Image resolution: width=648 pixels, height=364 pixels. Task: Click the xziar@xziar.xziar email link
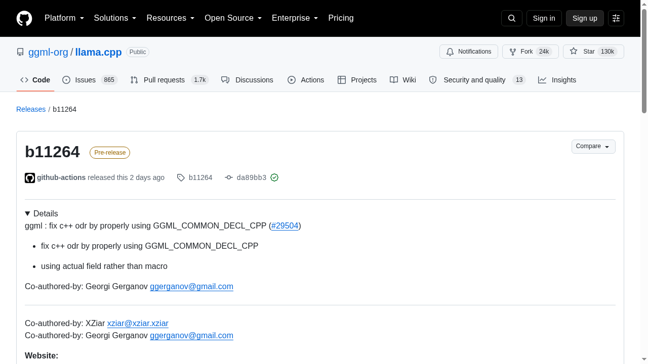pos(138,323)
